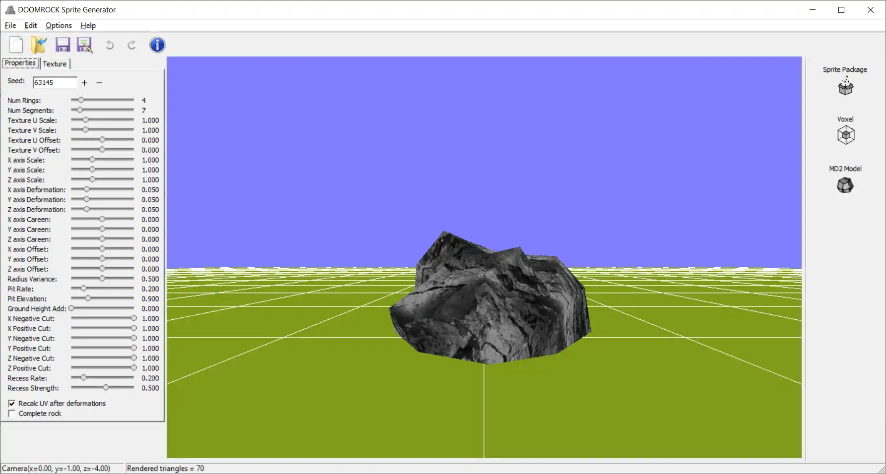Adjust the Num Rings slider
The image size is (886, 474).
pyautogui.click(x=102, y=100)
